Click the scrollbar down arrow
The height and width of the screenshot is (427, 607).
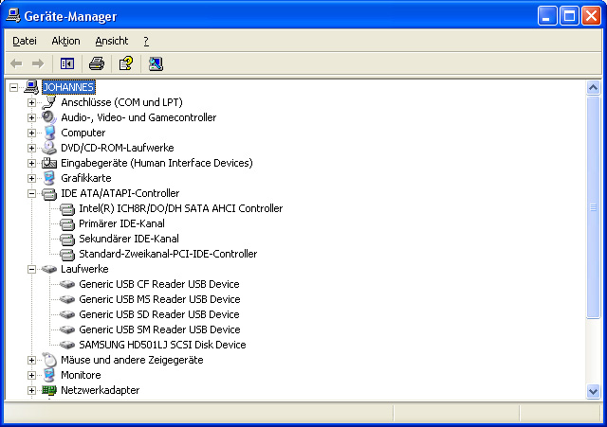(593, 391)
